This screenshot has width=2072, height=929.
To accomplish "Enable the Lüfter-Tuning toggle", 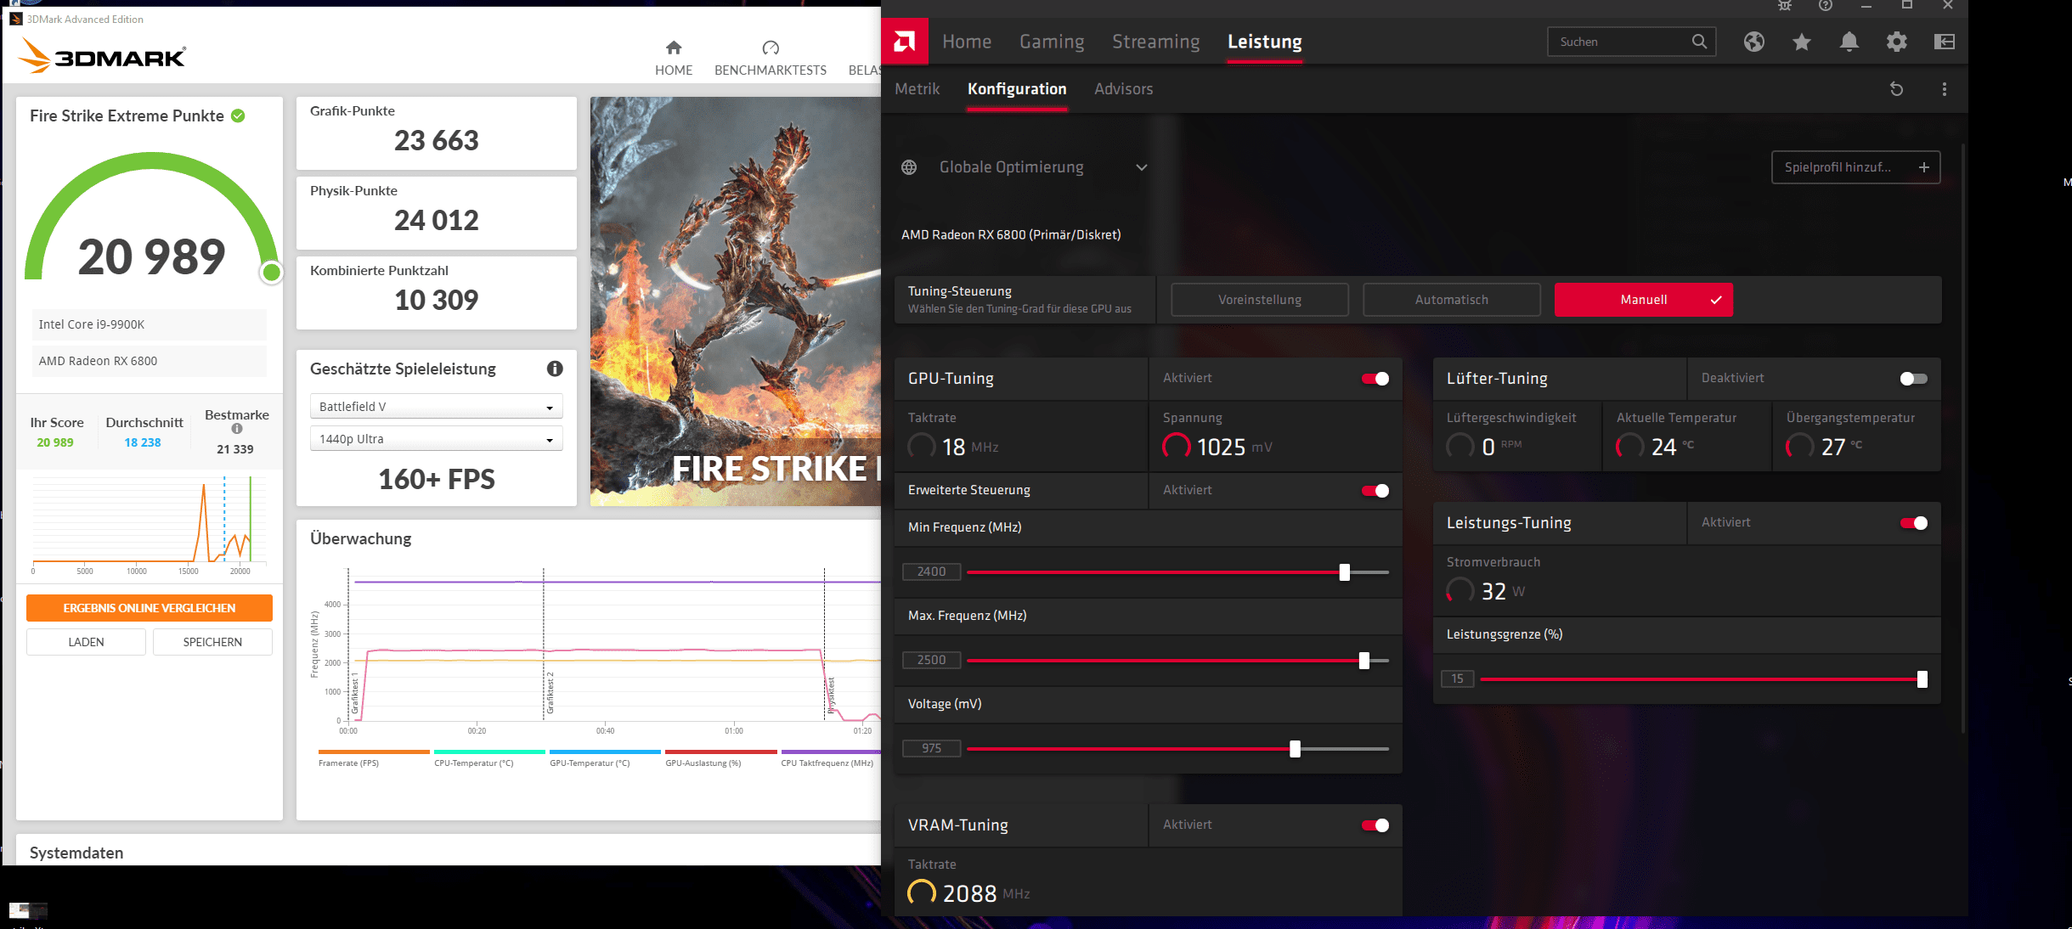I will coord(1913,379).
